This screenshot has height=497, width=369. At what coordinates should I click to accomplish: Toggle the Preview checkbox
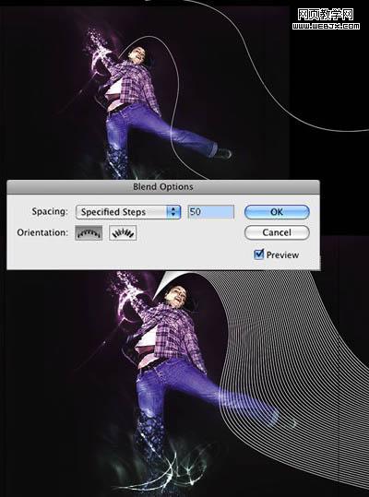pyautogui.click(x=258, y=254)
